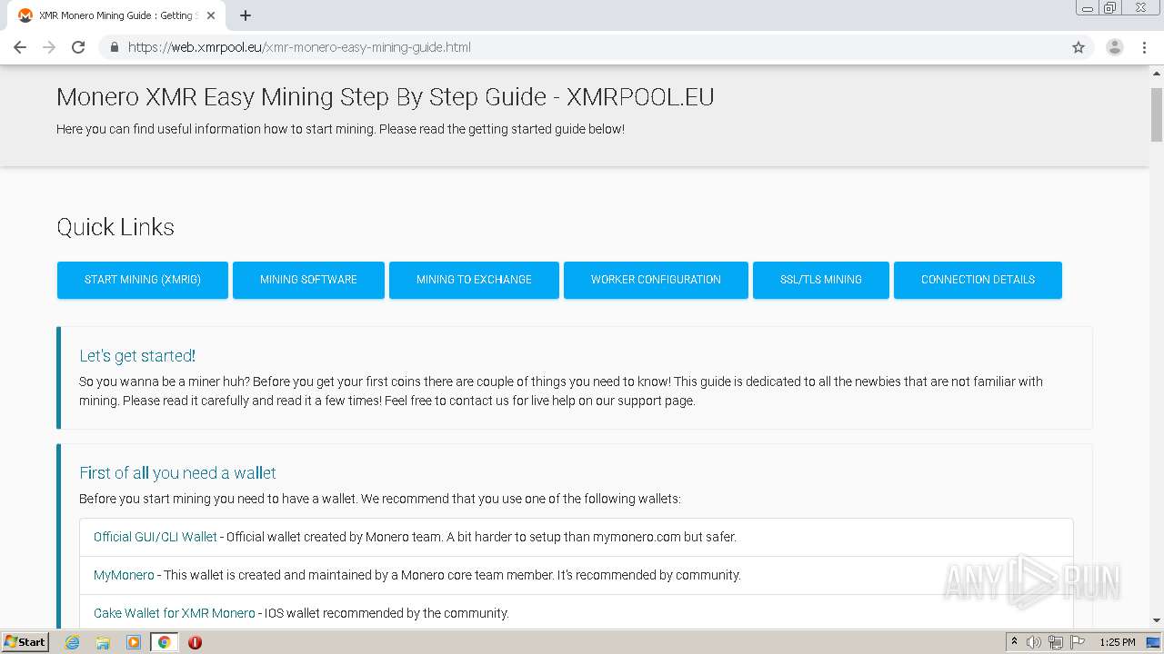Open the Windows Start menu
Viewport: 1164px width, 654px height.
point(25,642)
